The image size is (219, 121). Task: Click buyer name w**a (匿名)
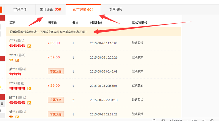pyautogui.click(x=17, y=55)
